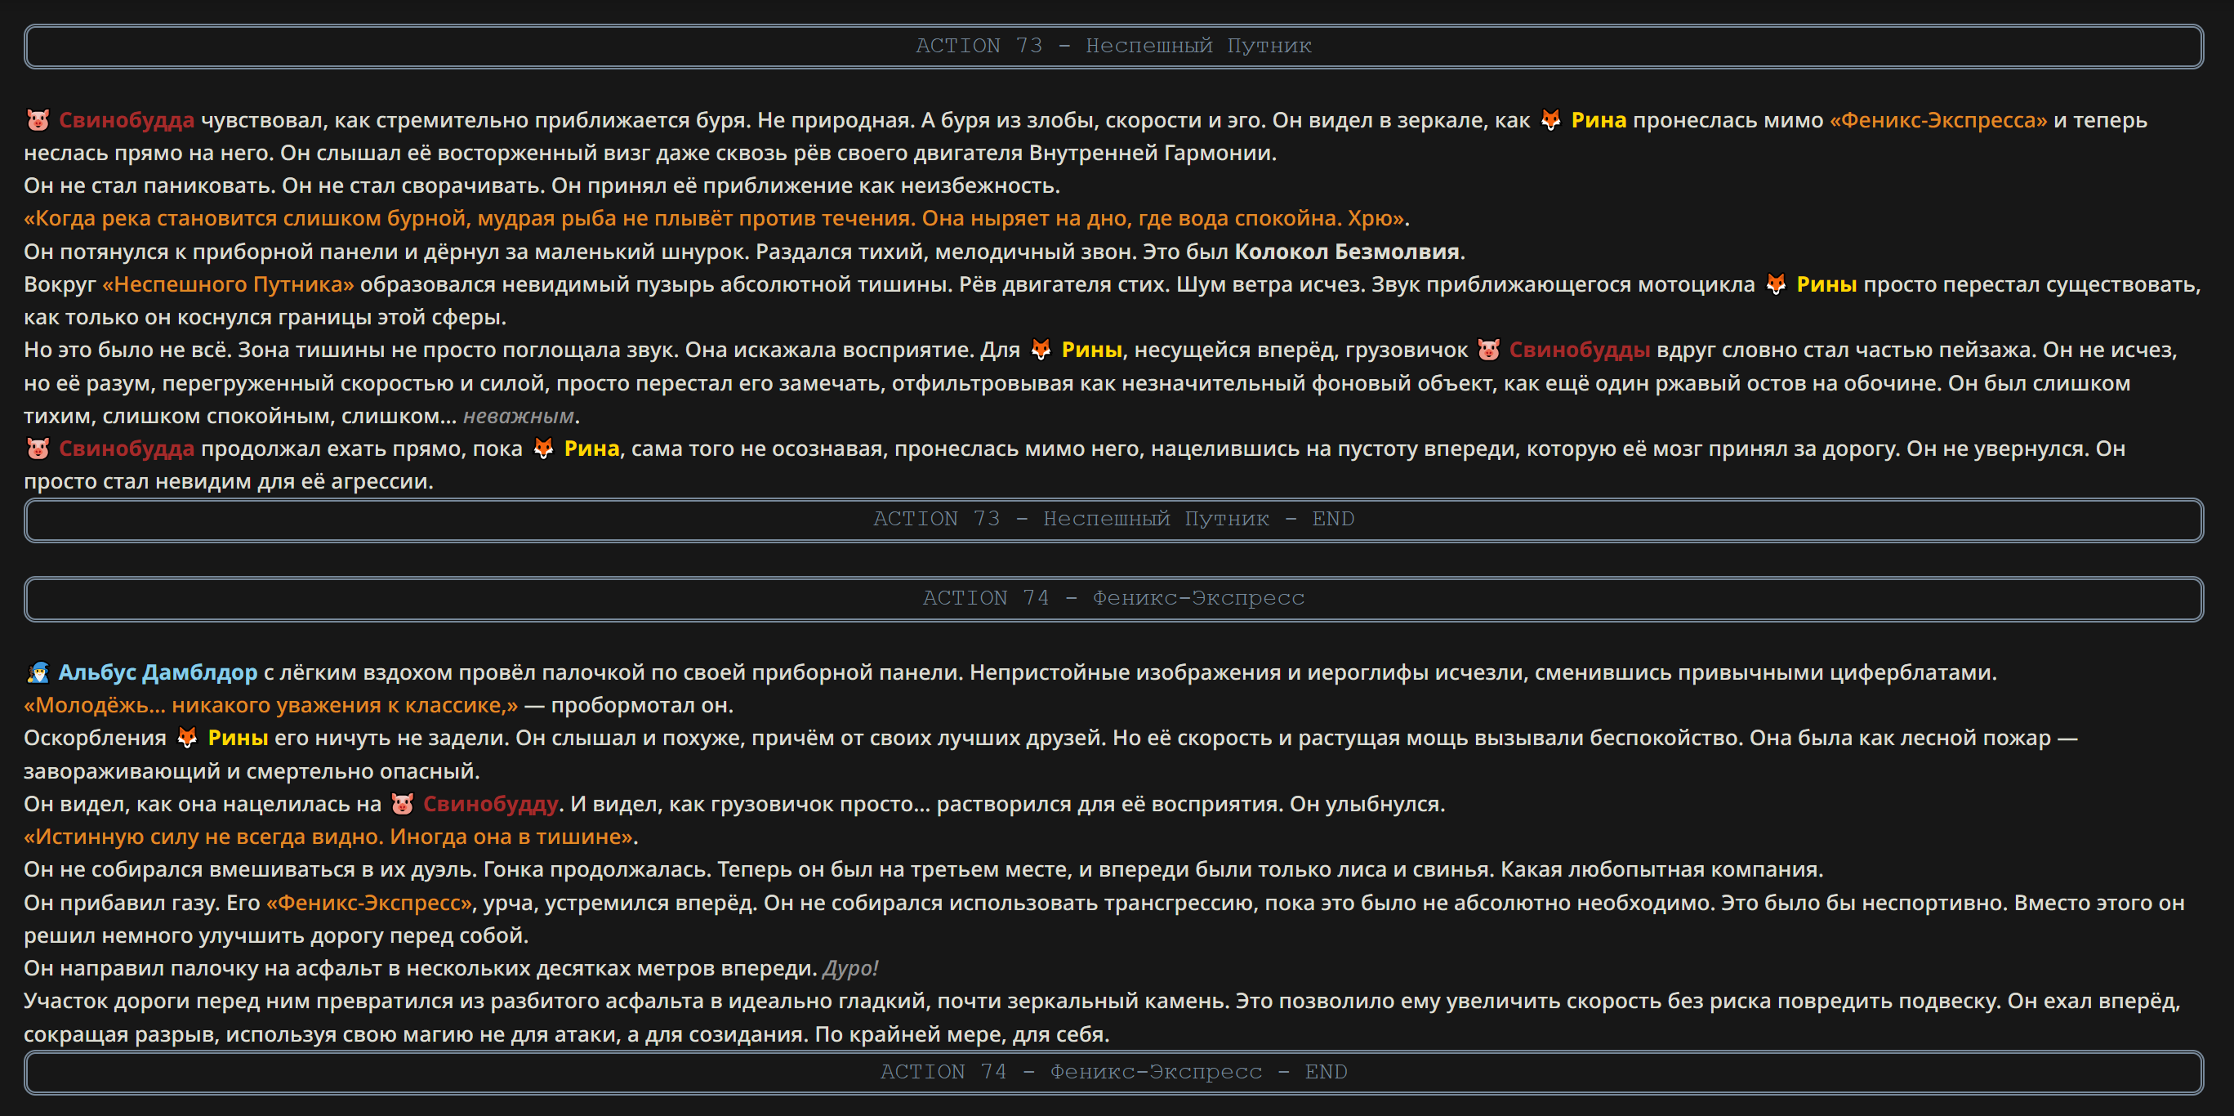2234x1116 pixels.
Task: Select the "ACTION 74 – Феникс-Экспресс – END" header
Action: coord(1113,1073)
